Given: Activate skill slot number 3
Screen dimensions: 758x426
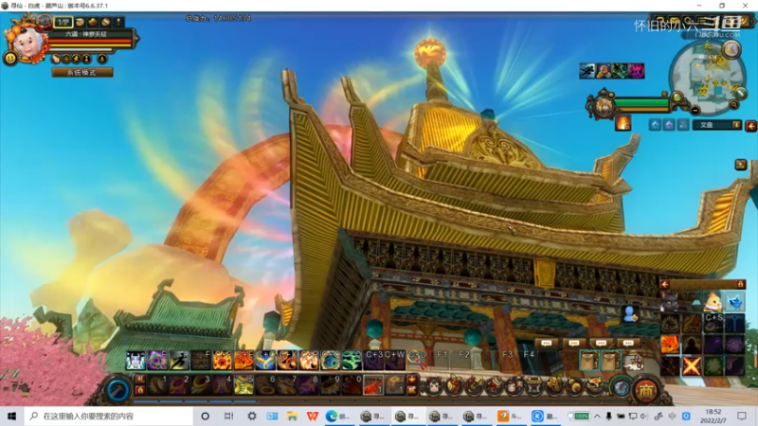Looking at the screenshot, I should [x=201, y=385].
